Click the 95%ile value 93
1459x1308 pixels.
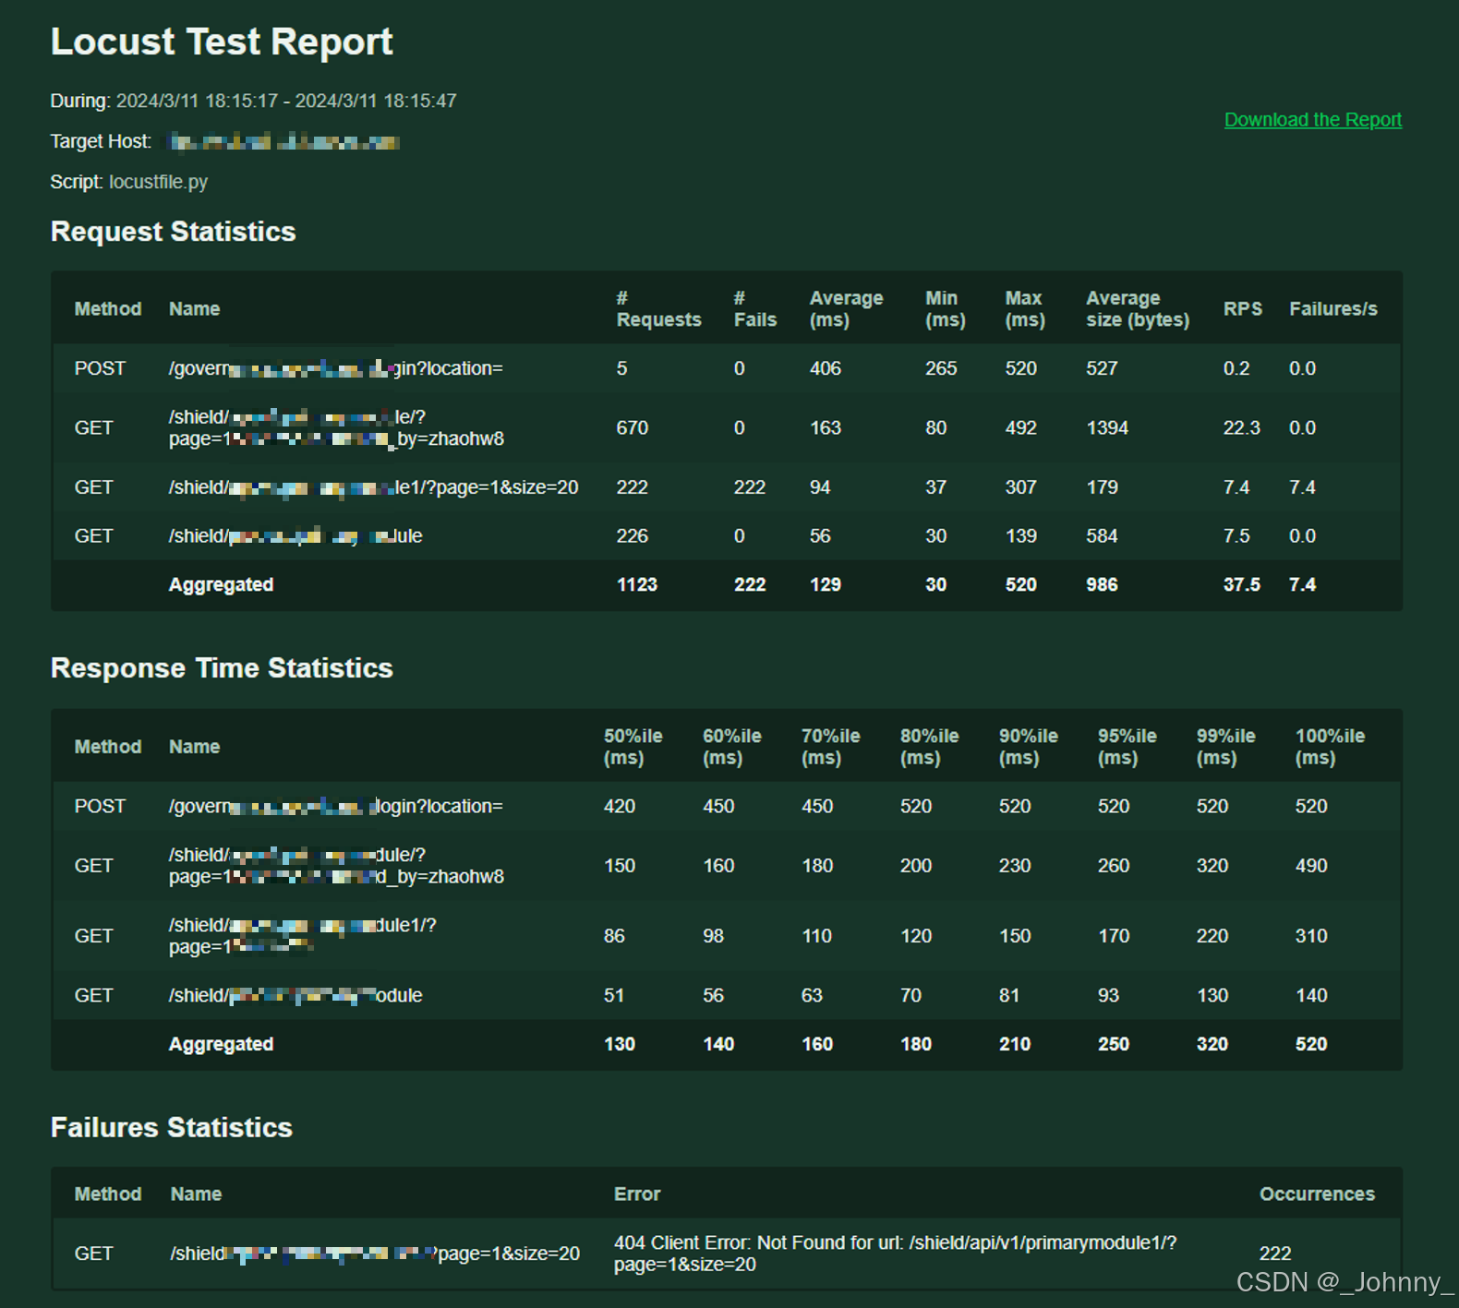[x=1108, y=996]
